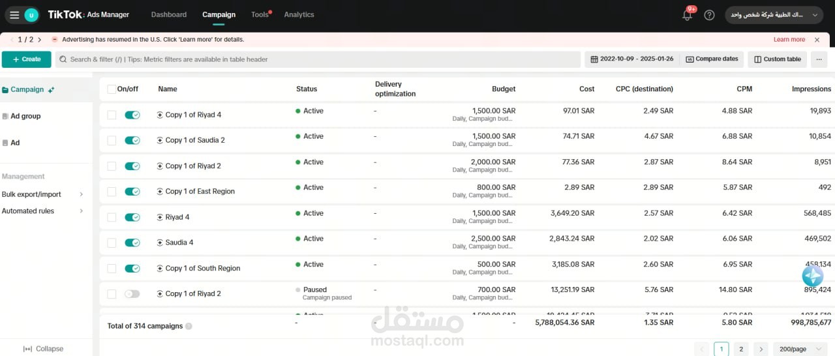Screen dimensions: 835x356
Task: Sort by the CPM column header
Action: click(x=744, y=89)
